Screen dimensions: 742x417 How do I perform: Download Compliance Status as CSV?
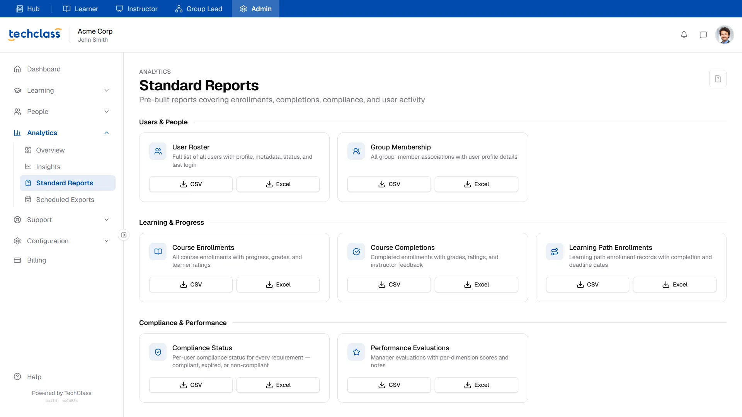pyautogui.click(x=191, y=385)
